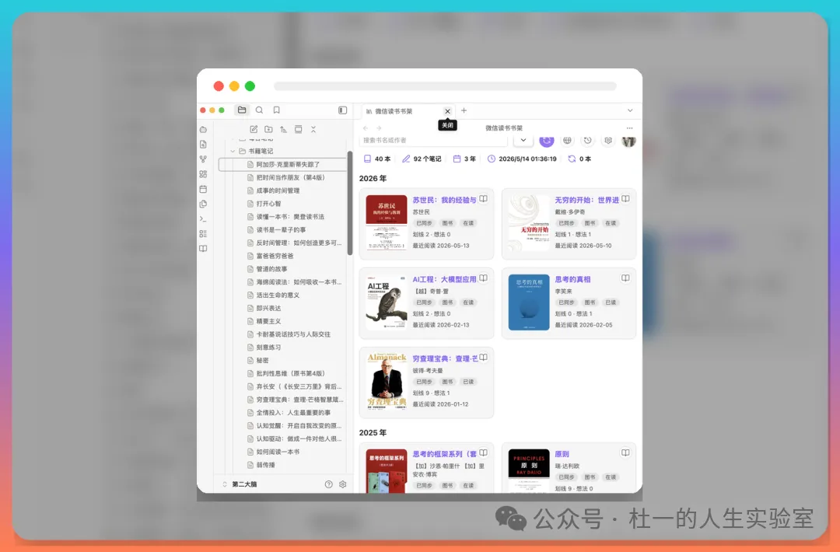Click the open-book ribbon icon
The image size is (840, 552).
203,249
